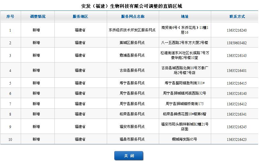The image size is (259, 161).
Task: Click the title 安发（福建）生物科技有限公司调整的直销区域
Action: pyautogui.click(x=131, y=6)
